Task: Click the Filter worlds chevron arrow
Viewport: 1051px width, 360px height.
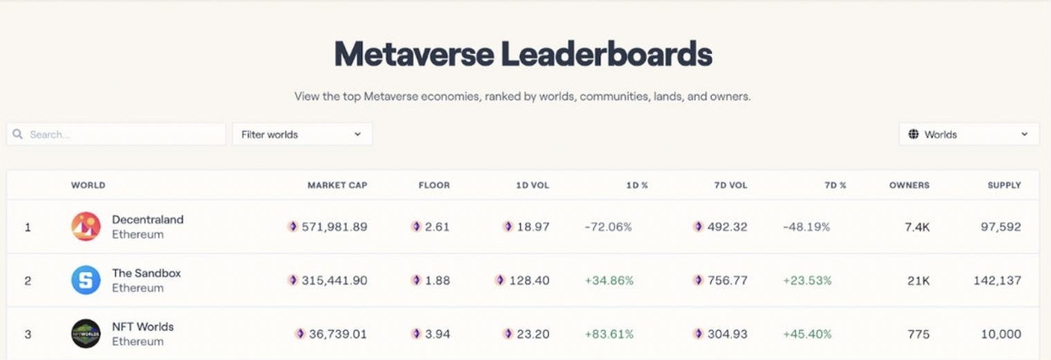Action: pyautogui.click(x=358, y=134)
